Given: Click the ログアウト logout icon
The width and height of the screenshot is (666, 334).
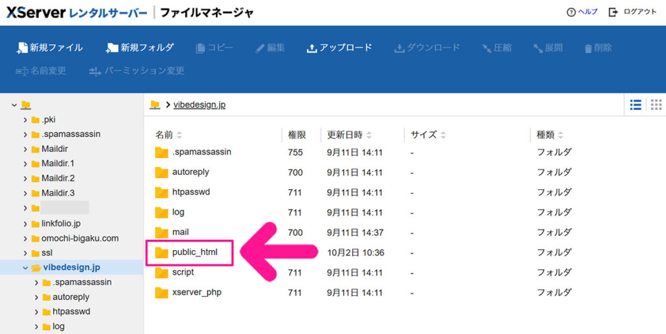Looking at the screenshot, I should click(613, 12).
